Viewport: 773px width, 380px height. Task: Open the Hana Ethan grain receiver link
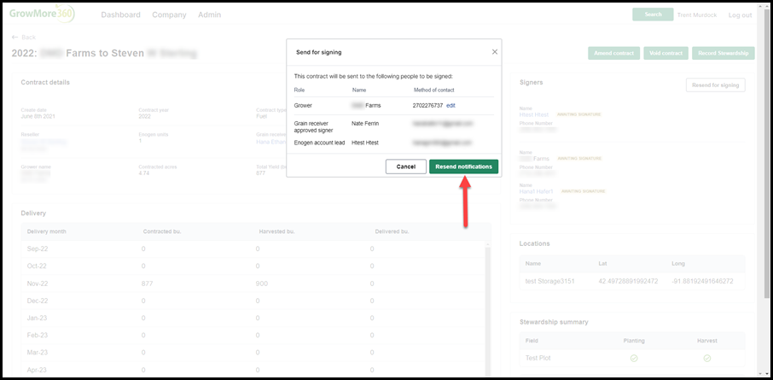pyautogui.click(x=271, y=142)
